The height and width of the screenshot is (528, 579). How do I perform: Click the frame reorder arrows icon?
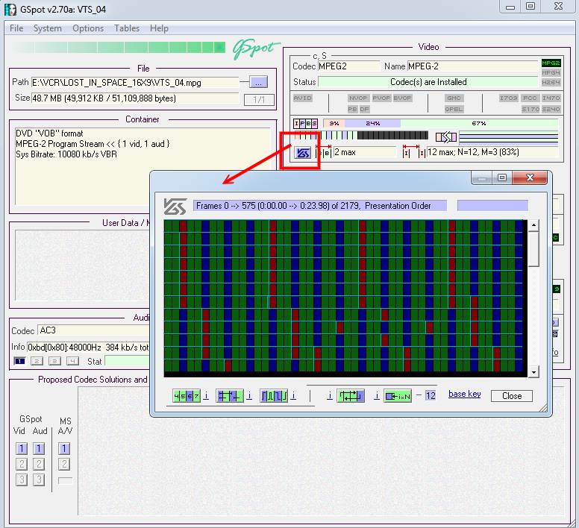point(446,137)
